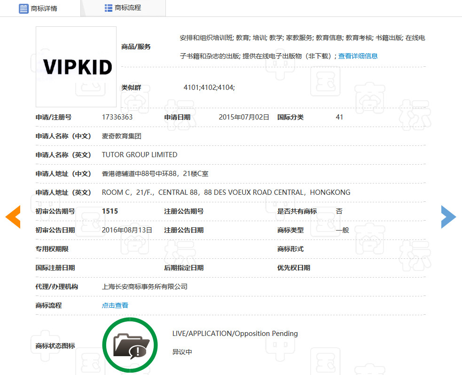This screenshot has width=462, height=375.
Task: Open the 商标详情 tab
Action: tap(40, 8)
